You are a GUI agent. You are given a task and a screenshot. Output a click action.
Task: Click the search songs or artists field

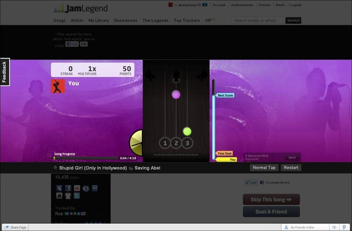pyautogui.click(x=258, y=20)
